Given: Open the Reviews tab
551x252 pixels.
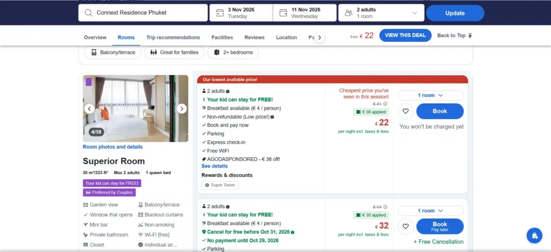Looking at the screenshot, I should pyautogui.click(x=255, y=37).
